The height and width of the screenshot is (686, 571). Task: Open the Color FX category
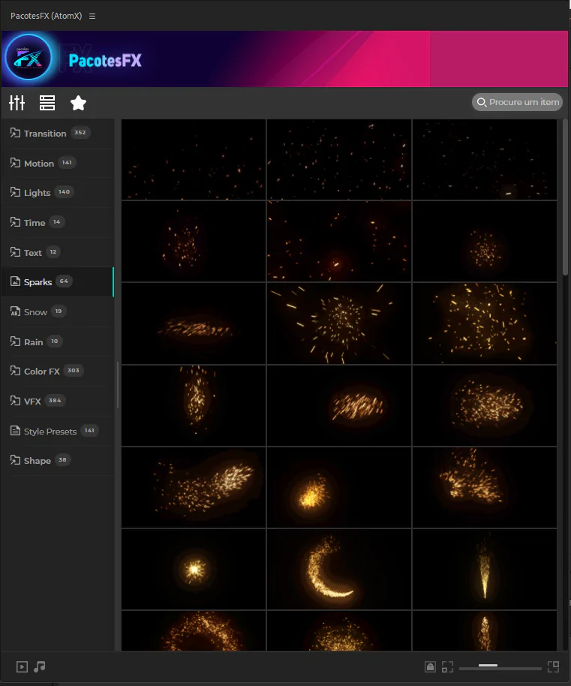42,372
